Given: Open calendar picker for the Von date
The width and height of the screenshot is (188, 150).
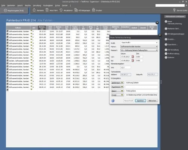Looking at the screenshot, I should pos(133,57).
